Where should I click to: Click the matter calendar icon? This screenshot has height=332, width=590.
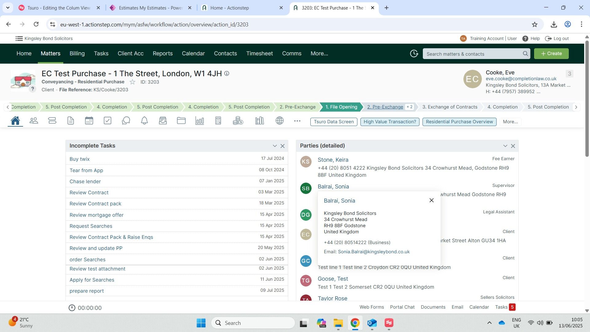[x=89, y=121]
